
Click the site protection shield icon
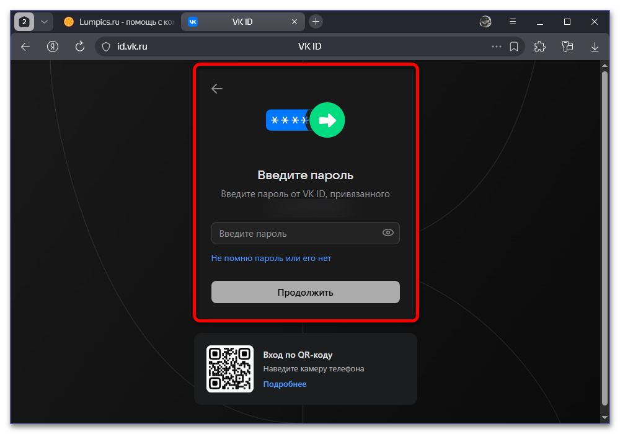pyautogui.click(x=106, y=46)
